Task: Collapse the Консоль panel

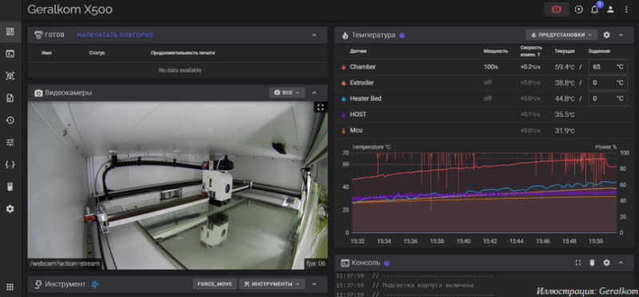Action: (x=621, y=263)
